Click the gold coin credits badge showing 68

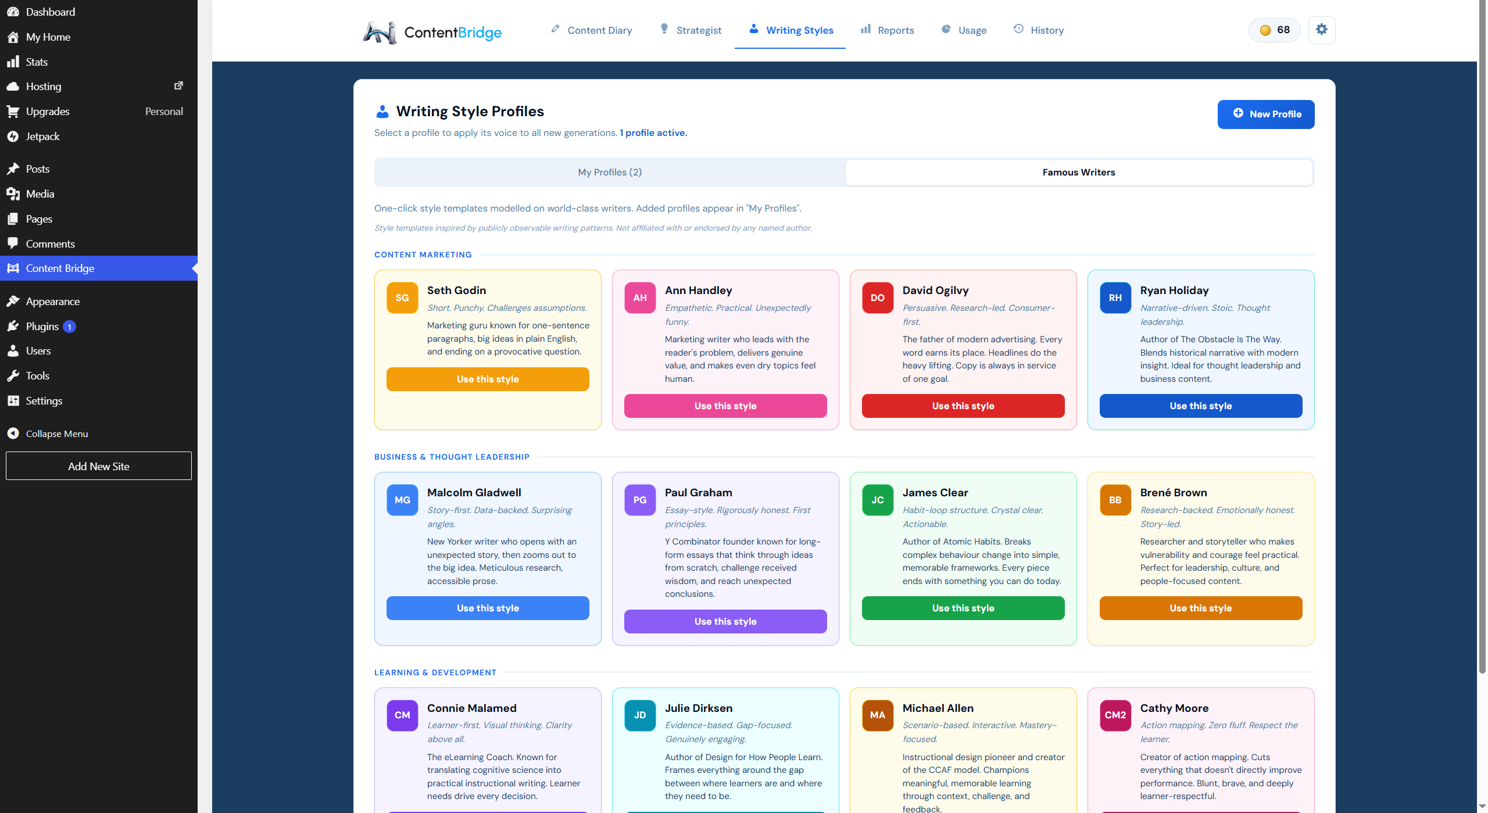click(1274, 30)
